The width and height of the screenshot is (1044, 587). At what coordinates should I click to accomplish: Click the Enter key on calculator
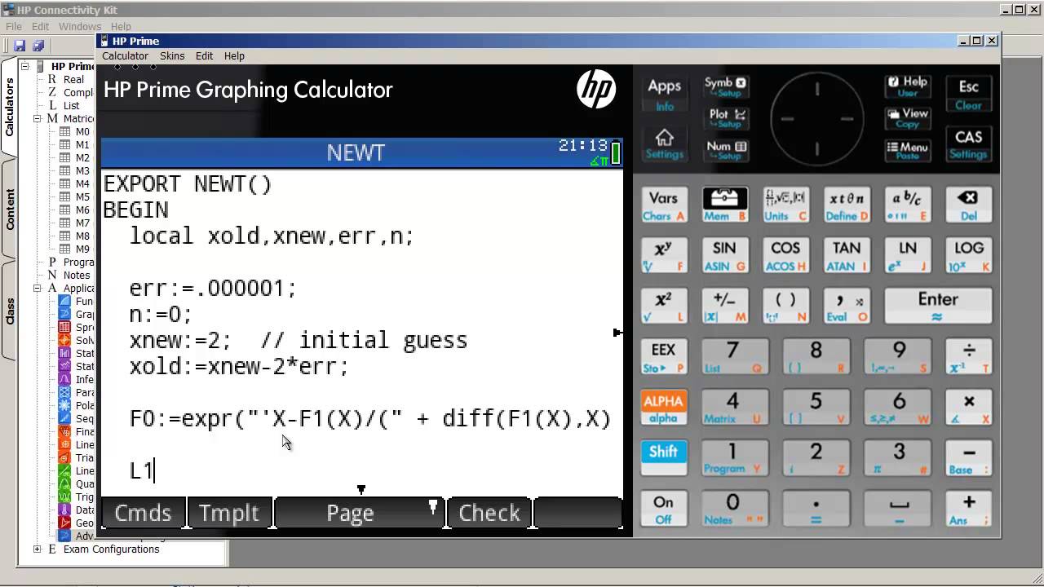[x=938, y=307]
